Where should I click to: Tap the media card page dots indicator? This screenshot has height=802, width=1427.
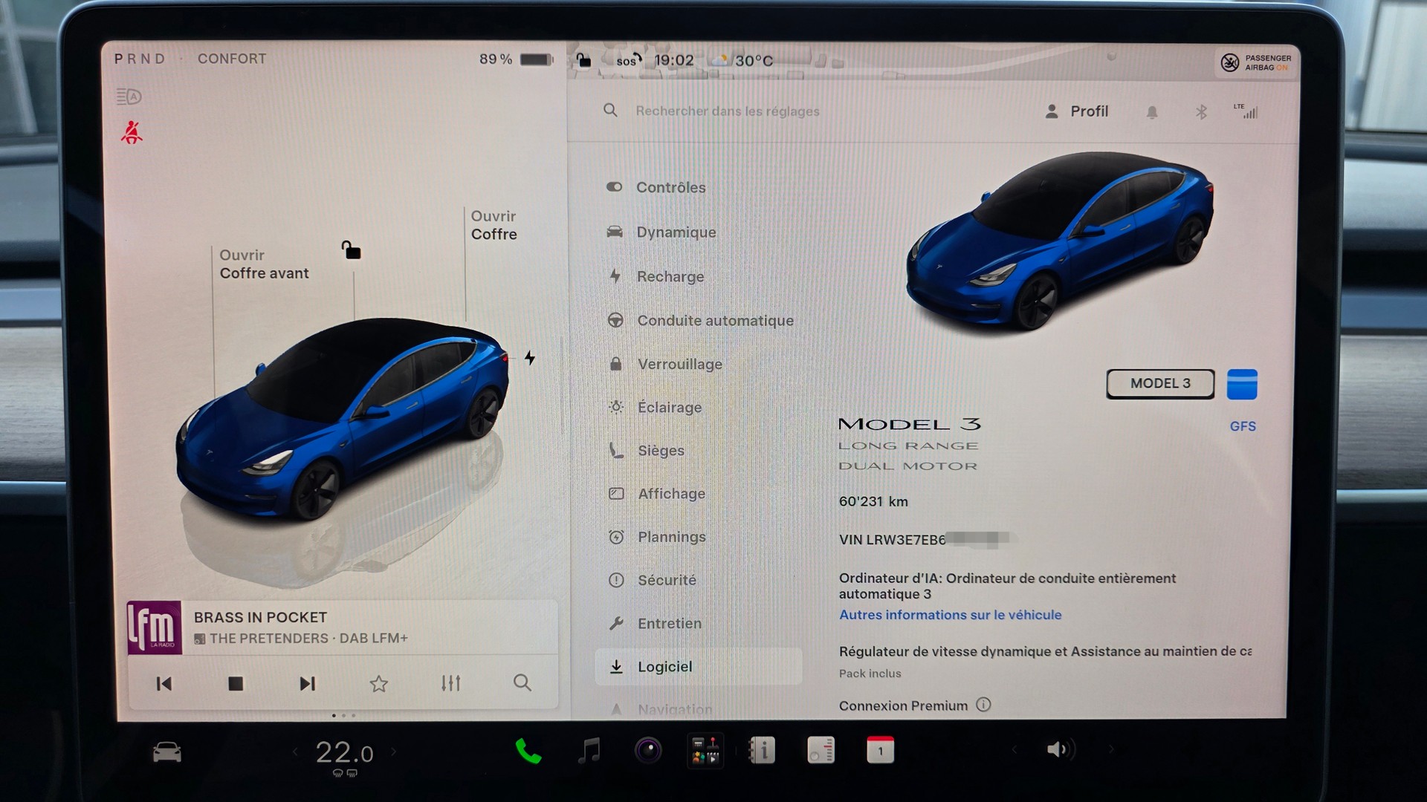point(343,716)
